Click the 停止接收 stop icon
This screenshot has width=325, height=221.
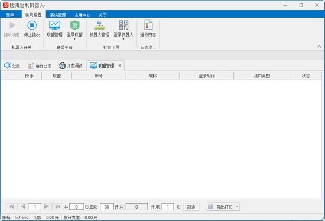click(32, 25)
